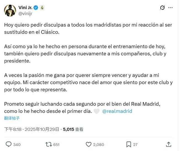Open the @realmadrid mention link
The height and width of the screenshot is (151, 182).
pyautogui.click(x=117, y=111)
